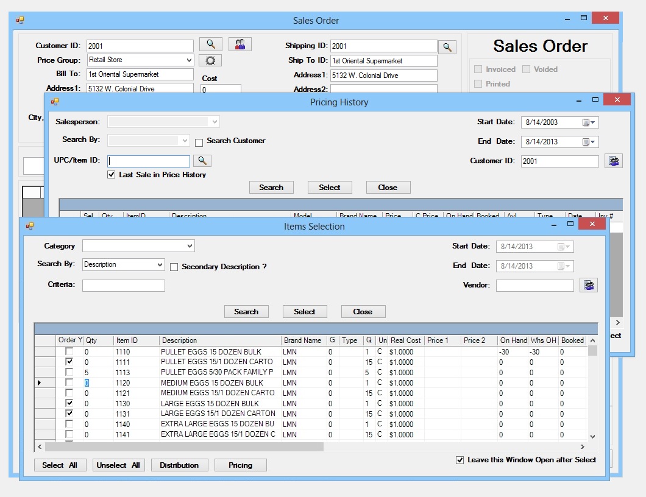The image size is (646, 497).
Task: Click the Vendor input field
Action: (x=534, y=286)
